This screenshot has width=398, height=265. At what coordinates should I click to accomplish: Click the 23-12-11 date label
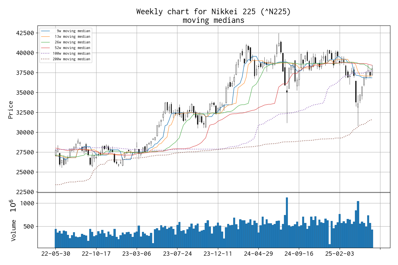coord(218,254)
